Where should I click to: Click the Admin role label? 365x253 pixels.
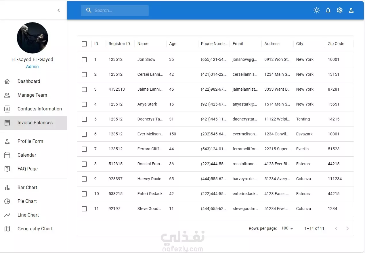click(32, 67)
